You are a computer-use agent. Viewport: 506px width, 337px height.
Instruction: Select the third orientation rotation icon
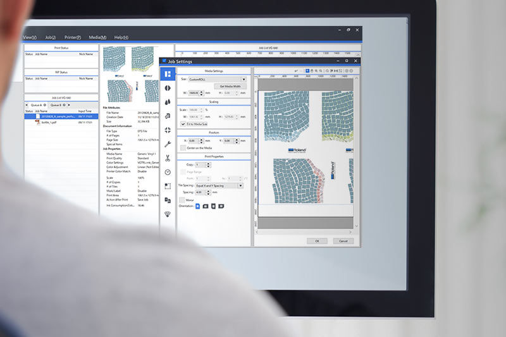click(x=213, y=206)
